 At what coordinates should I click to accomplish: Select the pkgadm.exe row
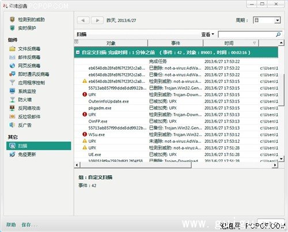176,108
